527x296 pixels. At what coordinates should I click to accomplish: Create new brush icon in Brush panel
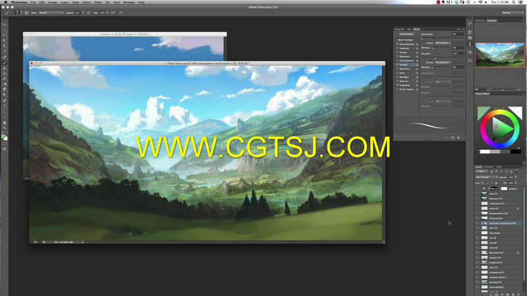(x=458, y=137)
